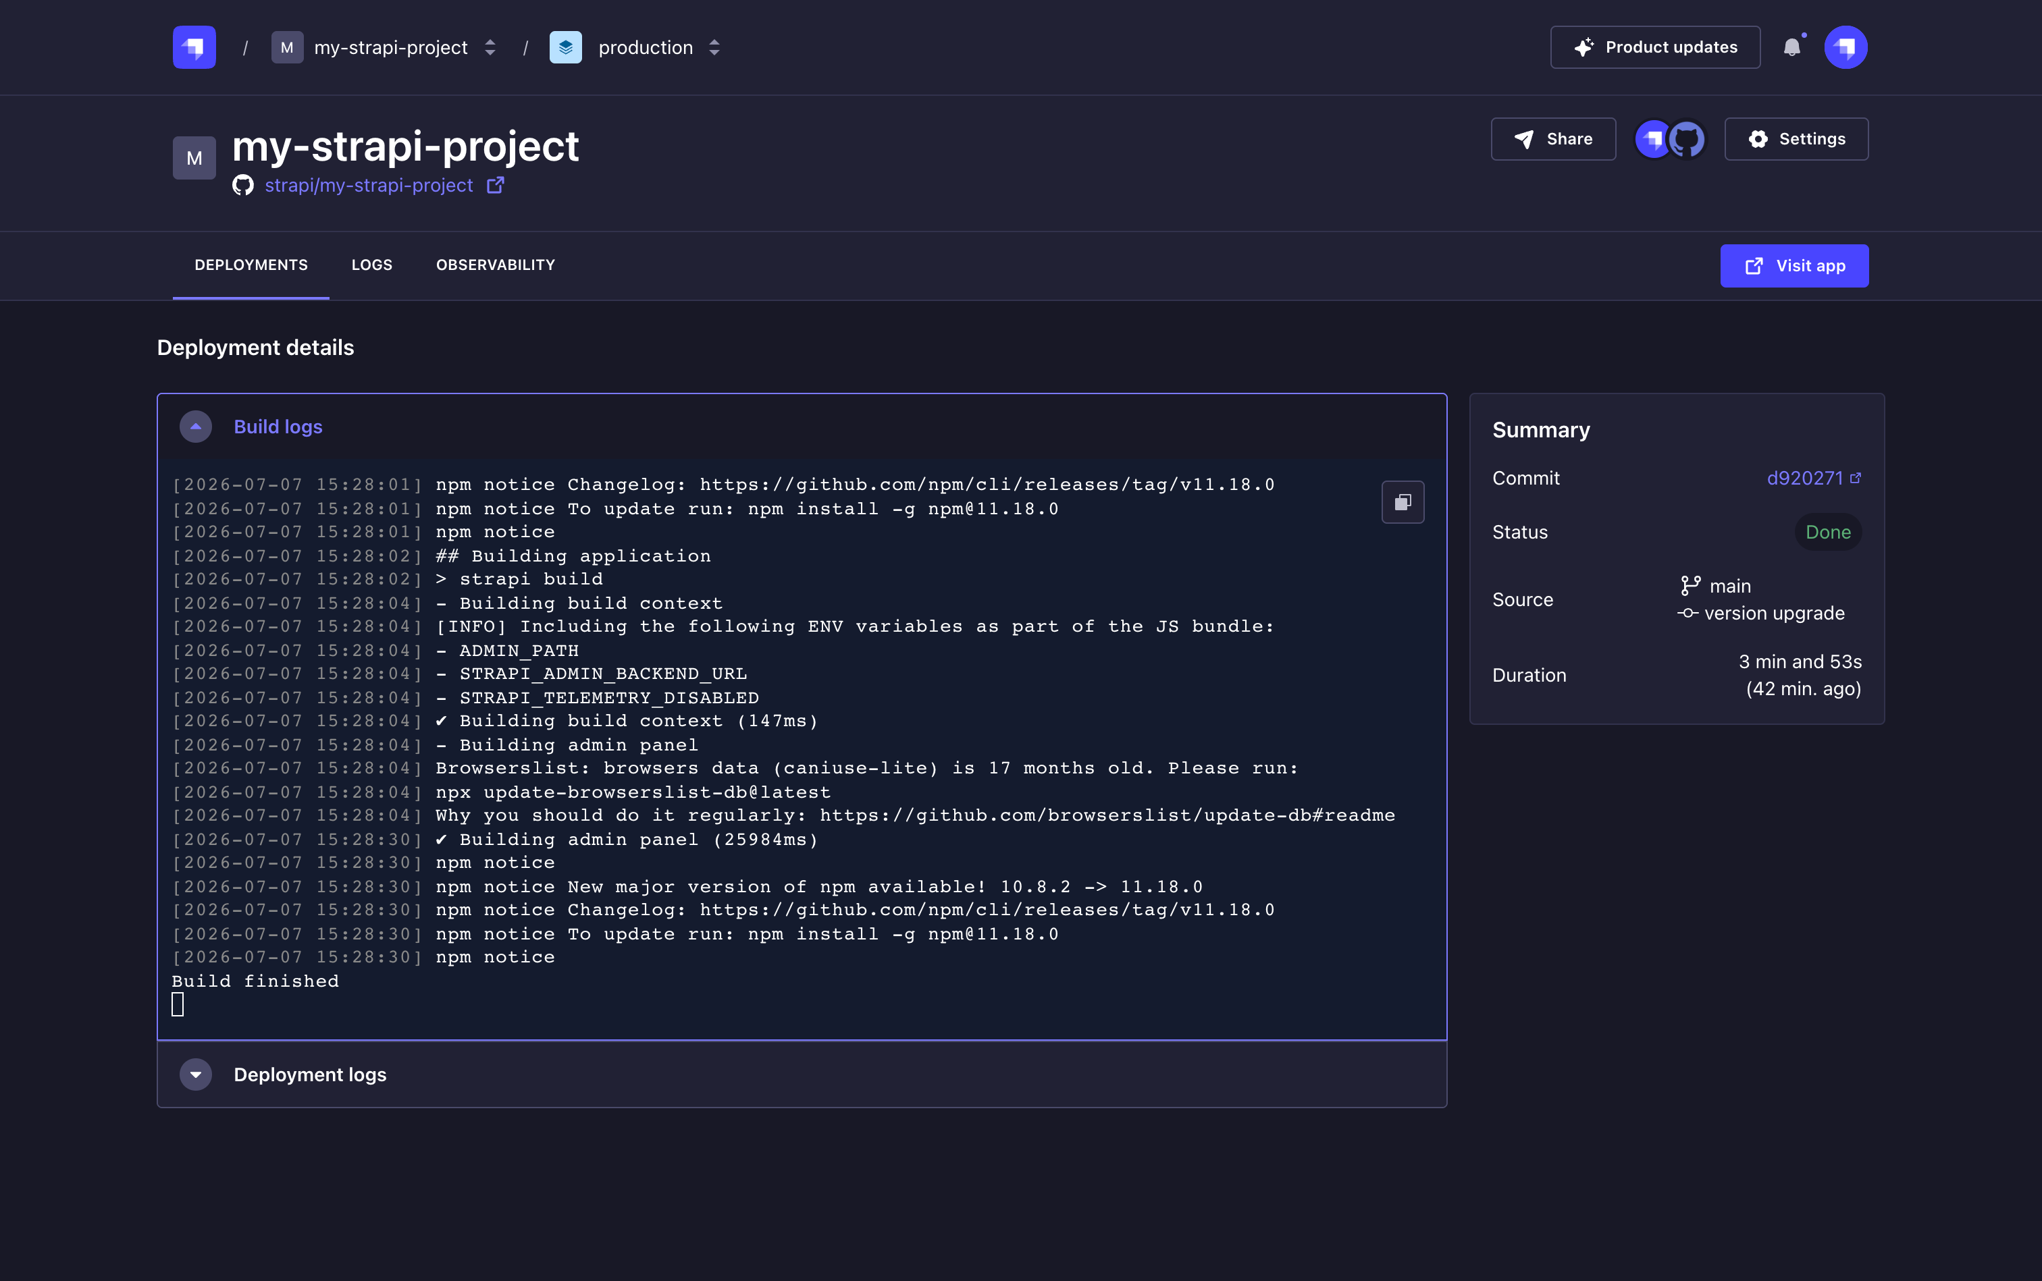Click the GitHub collaborator avatar
The image size is (2042, 1281).
(1687, 139)
